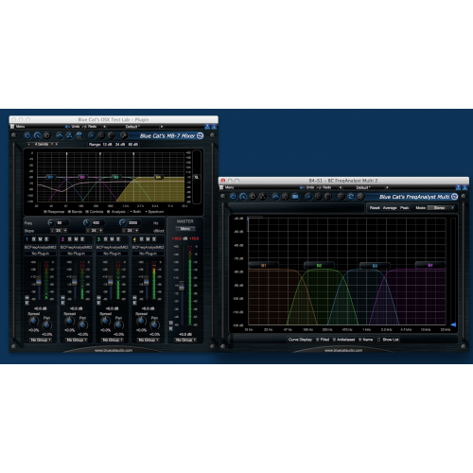The width and height of the screenshot is (473, 473).
Task: Click the FreqAnalyst Redo arrow
Action: coord(319,187)
